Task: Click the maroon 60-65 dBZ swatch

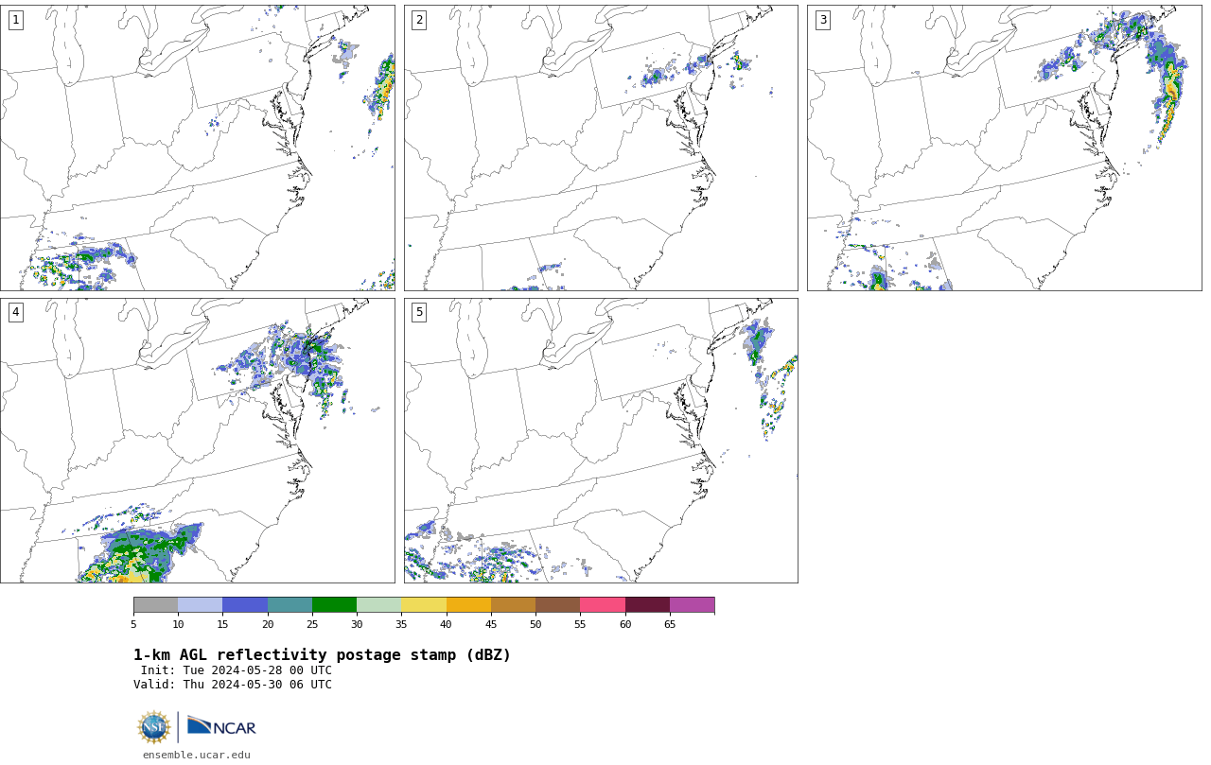Action: point(647,605)
